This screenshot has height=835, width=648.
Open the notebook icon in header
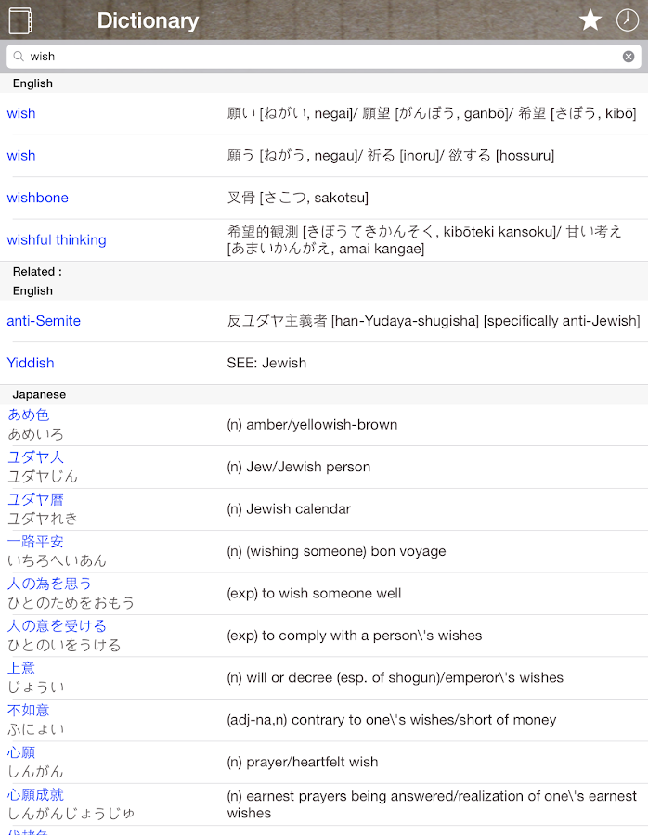tap(20, 20)
